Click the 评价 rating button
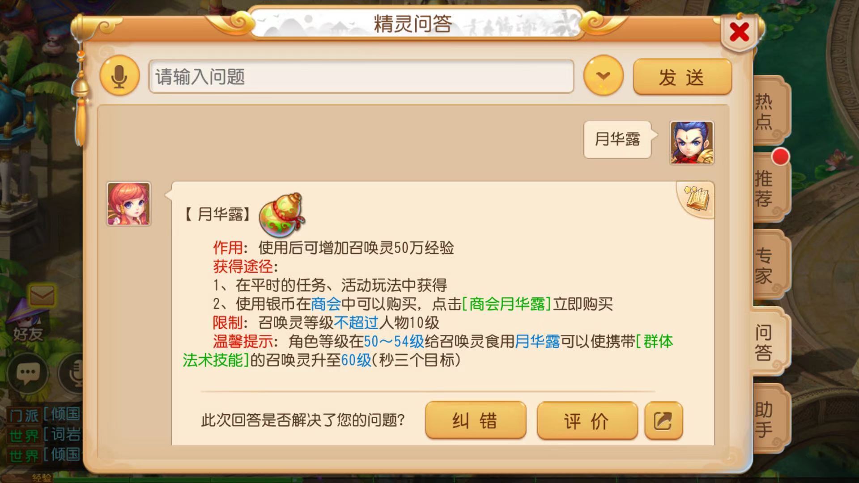The width and height of the screenshot is (859, 483). [x=587, y=421]
